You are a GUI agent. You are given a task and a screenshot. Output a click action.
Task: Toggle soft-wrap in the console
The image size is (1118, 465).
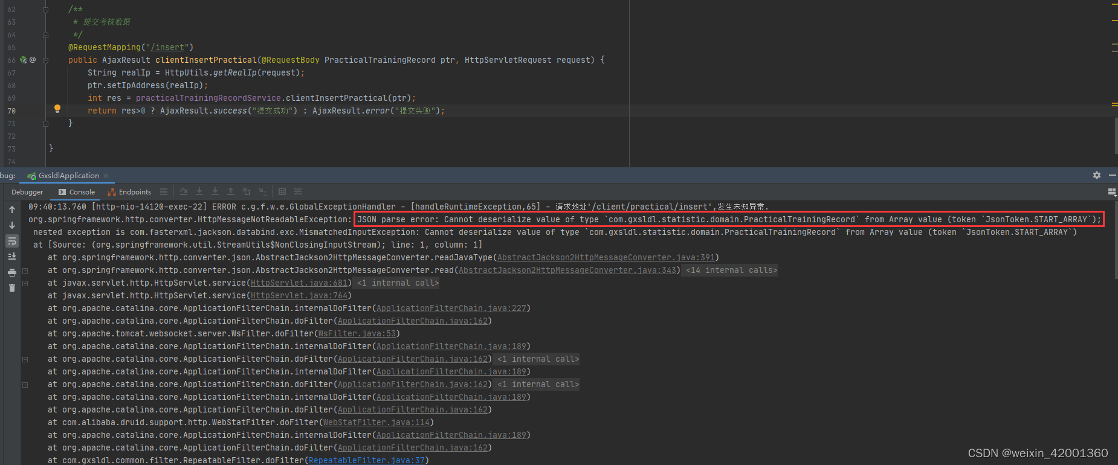click(x=12, y=241)
